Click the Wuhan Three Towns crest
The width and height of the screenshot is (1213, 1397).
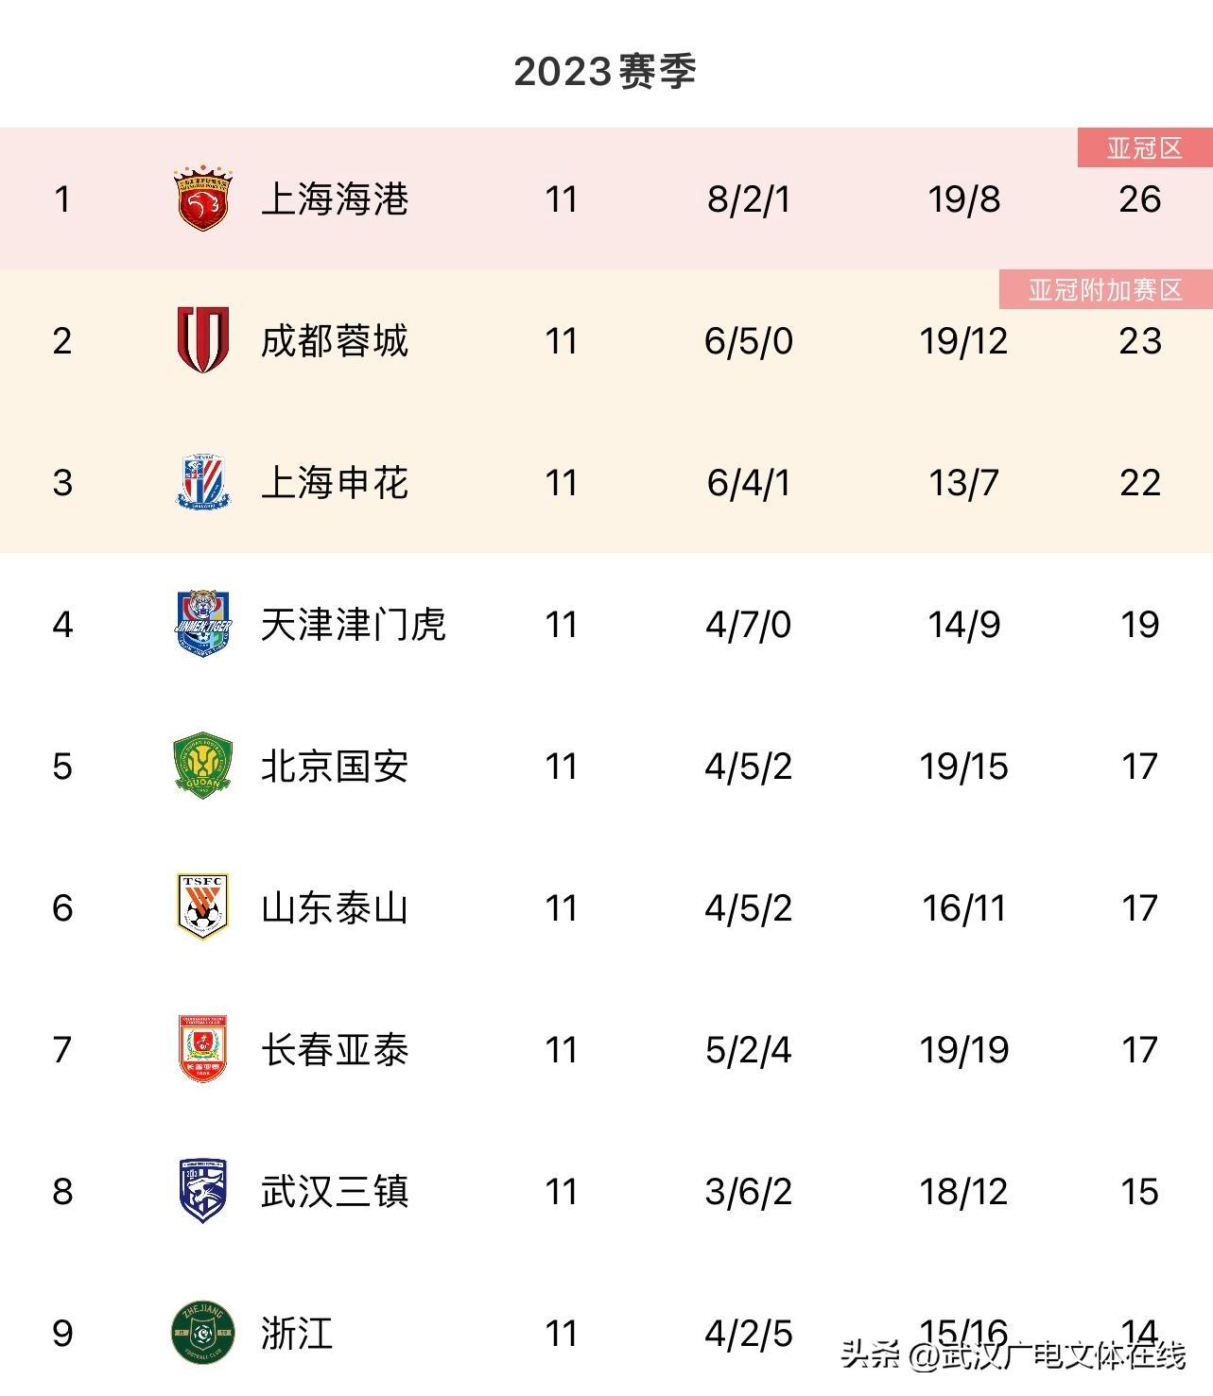pos(203,1191)
